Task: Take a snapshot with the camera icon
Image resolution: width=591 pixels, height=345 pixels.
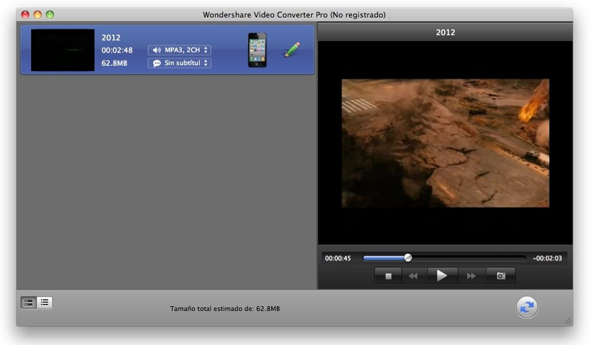Action: pyautogui.click(x=501, y=276)
